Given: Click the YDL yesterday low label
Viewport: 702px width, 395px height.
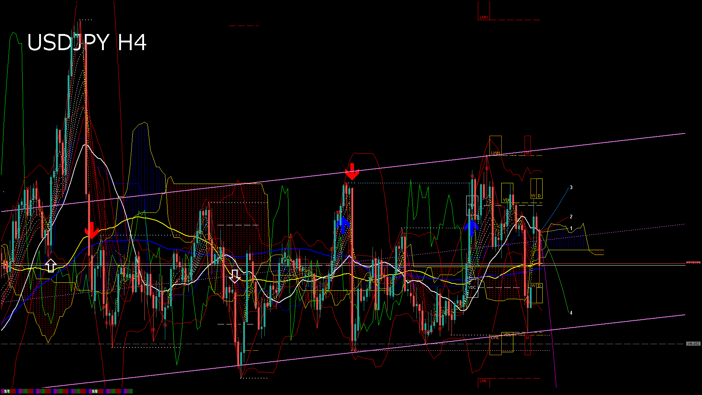Looking at the screenshot, I should [507, 335].
